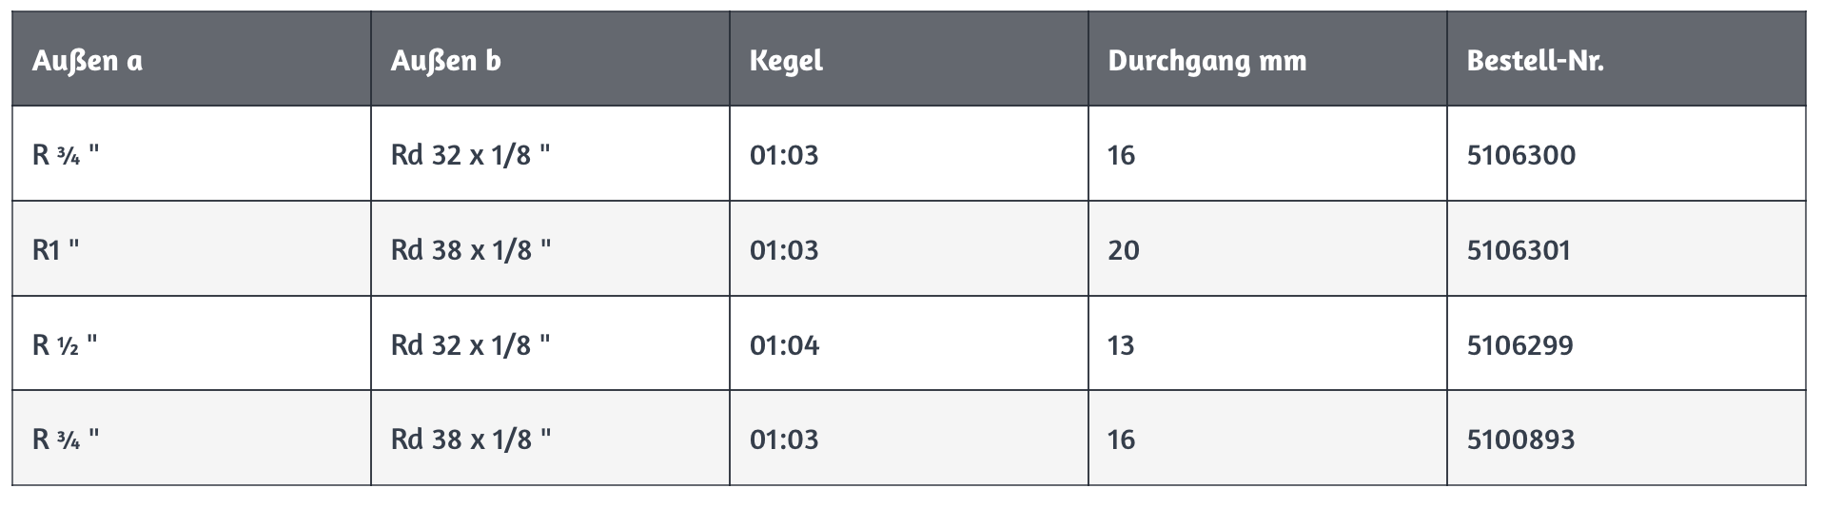This screenshot has width=1823, height=508.
Task: Click the Durchgang mm column header
Action: point(1207,61)
